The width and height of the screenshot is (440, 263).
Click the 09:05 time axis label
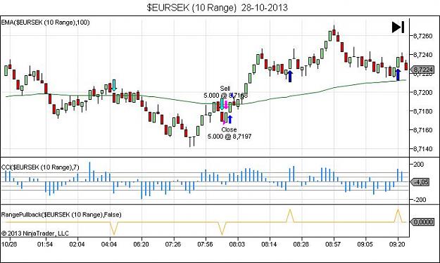click(x=365, y=245)
